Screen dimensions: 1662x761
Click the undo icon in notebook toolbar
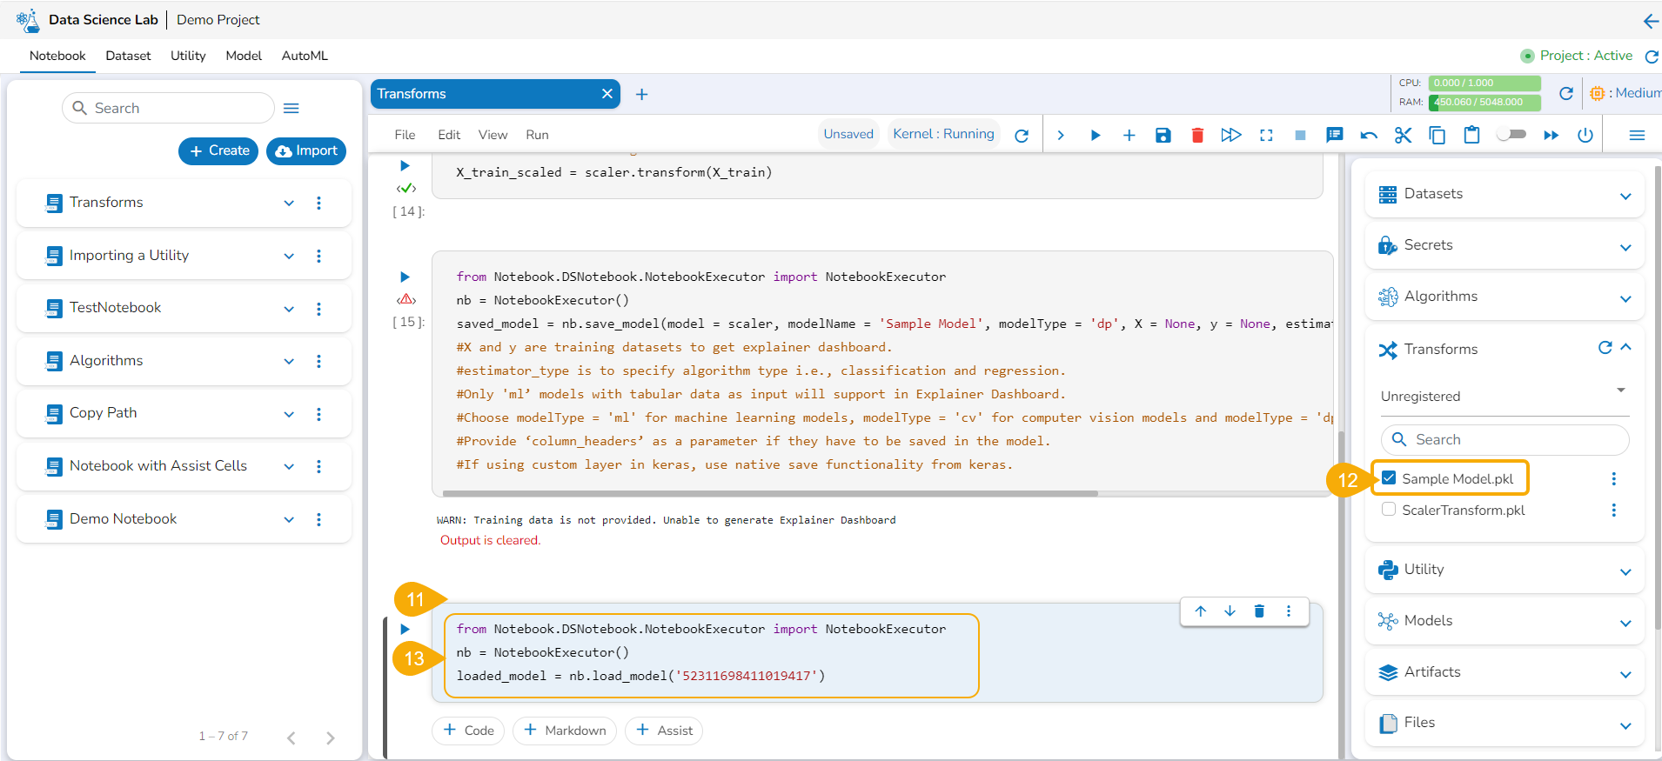pos(1369,135)
